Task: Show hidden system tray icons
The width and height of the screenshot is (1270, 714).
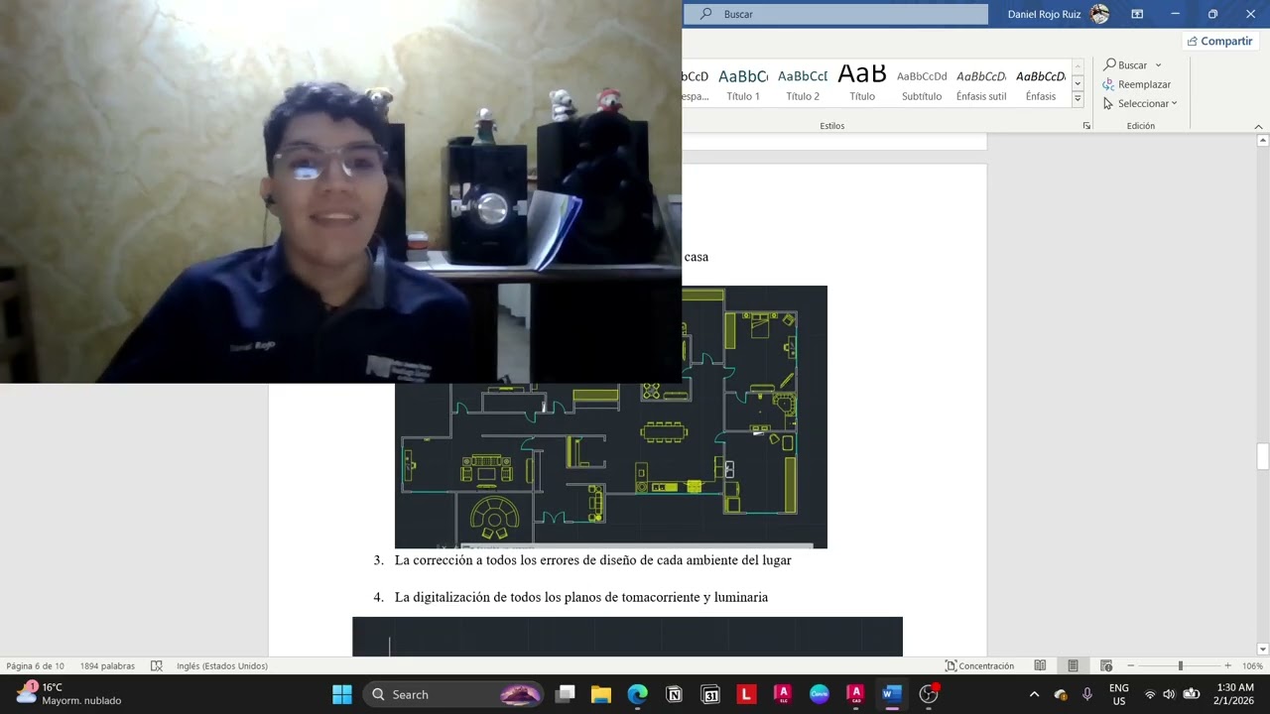Action: (1034, 694)
